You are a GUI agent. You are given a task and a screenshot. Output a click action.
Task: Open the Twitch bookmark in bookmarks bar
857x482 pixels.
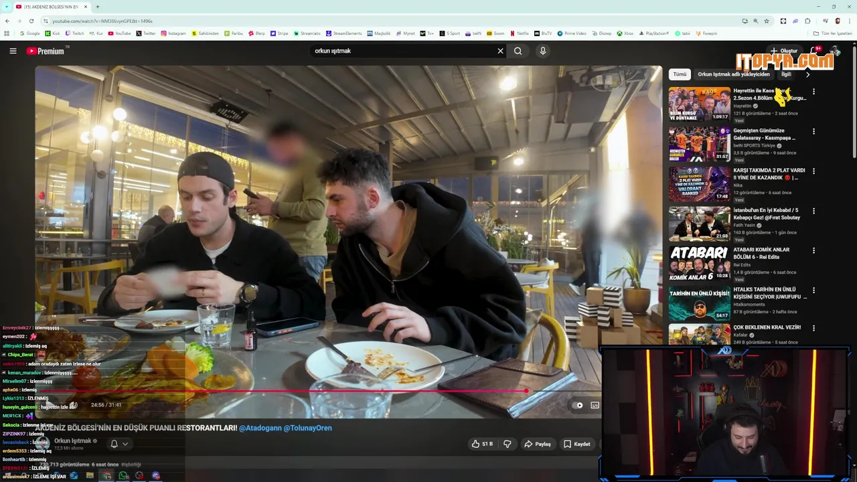click(74, 33)
